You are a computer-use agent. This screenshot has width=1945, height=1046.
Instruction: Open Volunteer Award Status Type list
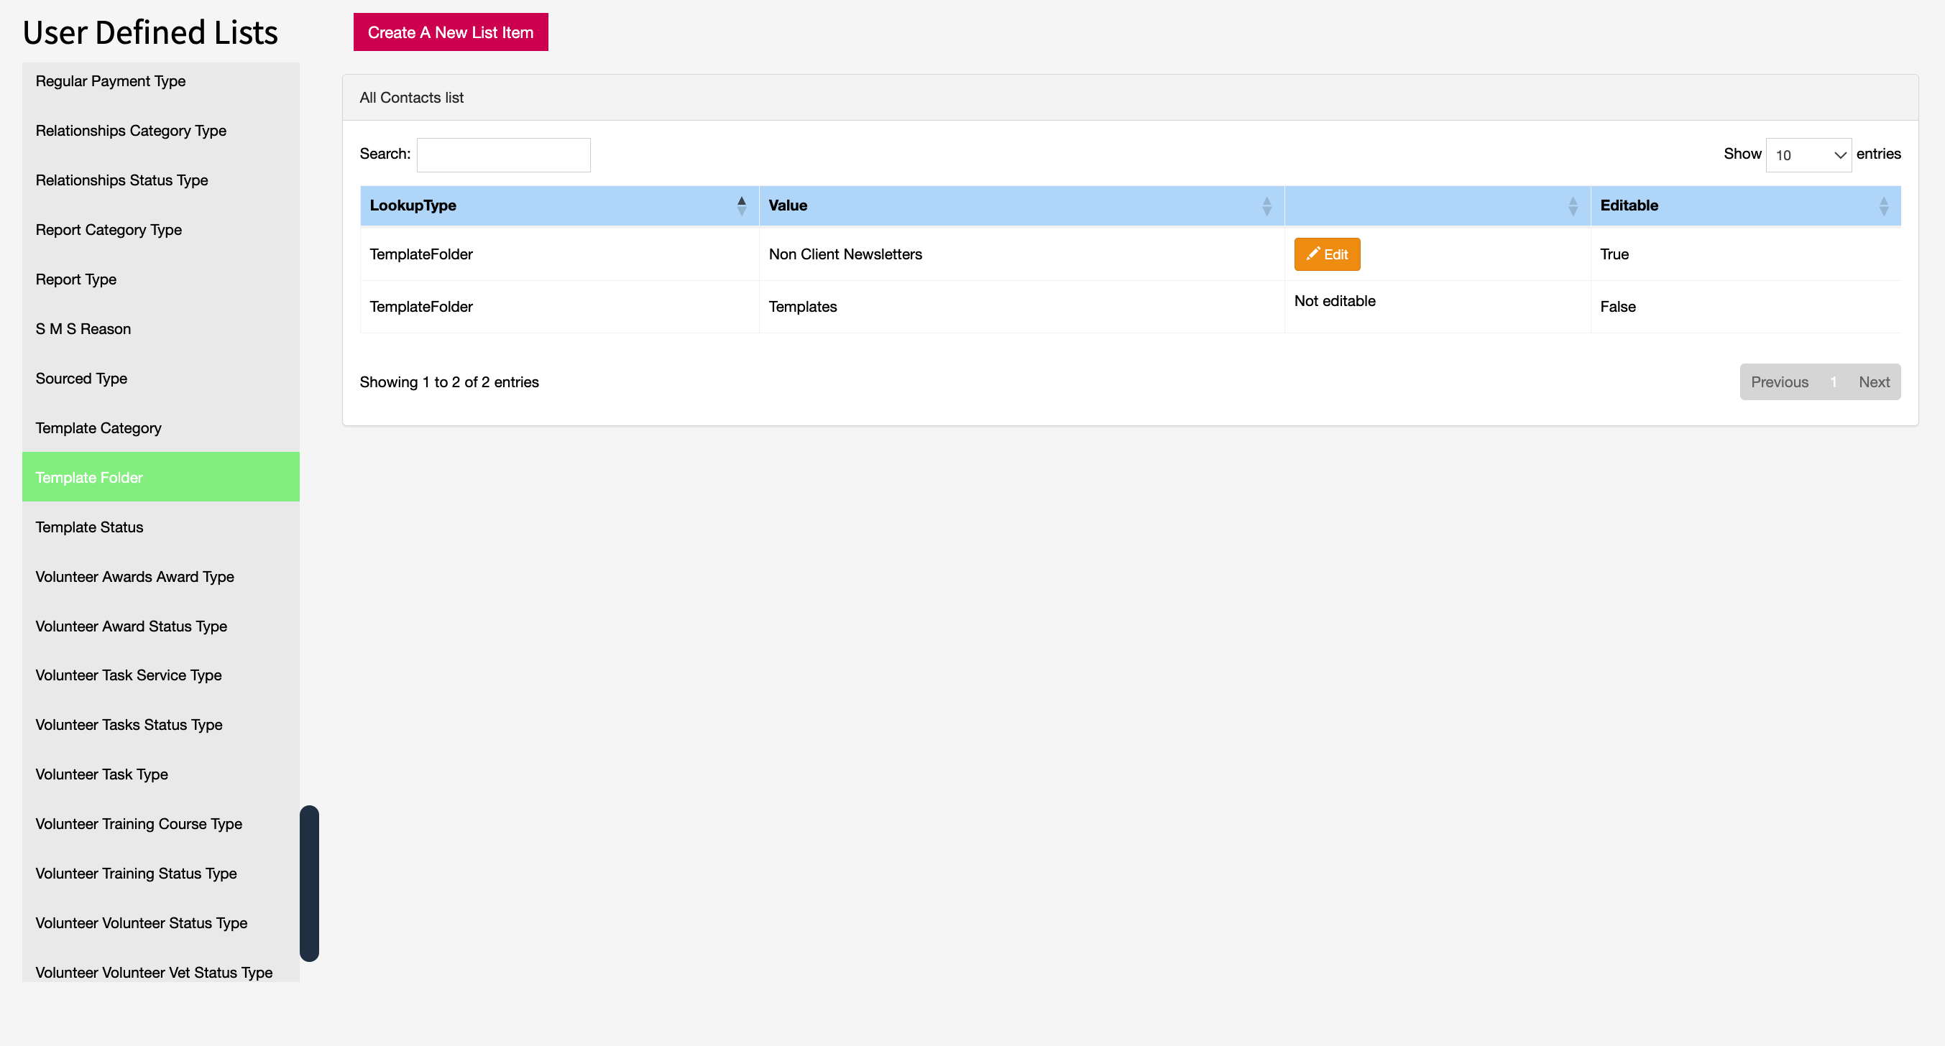(x=161, y=626)
